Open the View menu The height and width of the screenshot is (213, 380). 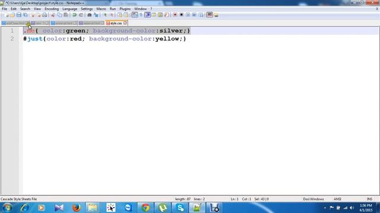pos(37,9)
